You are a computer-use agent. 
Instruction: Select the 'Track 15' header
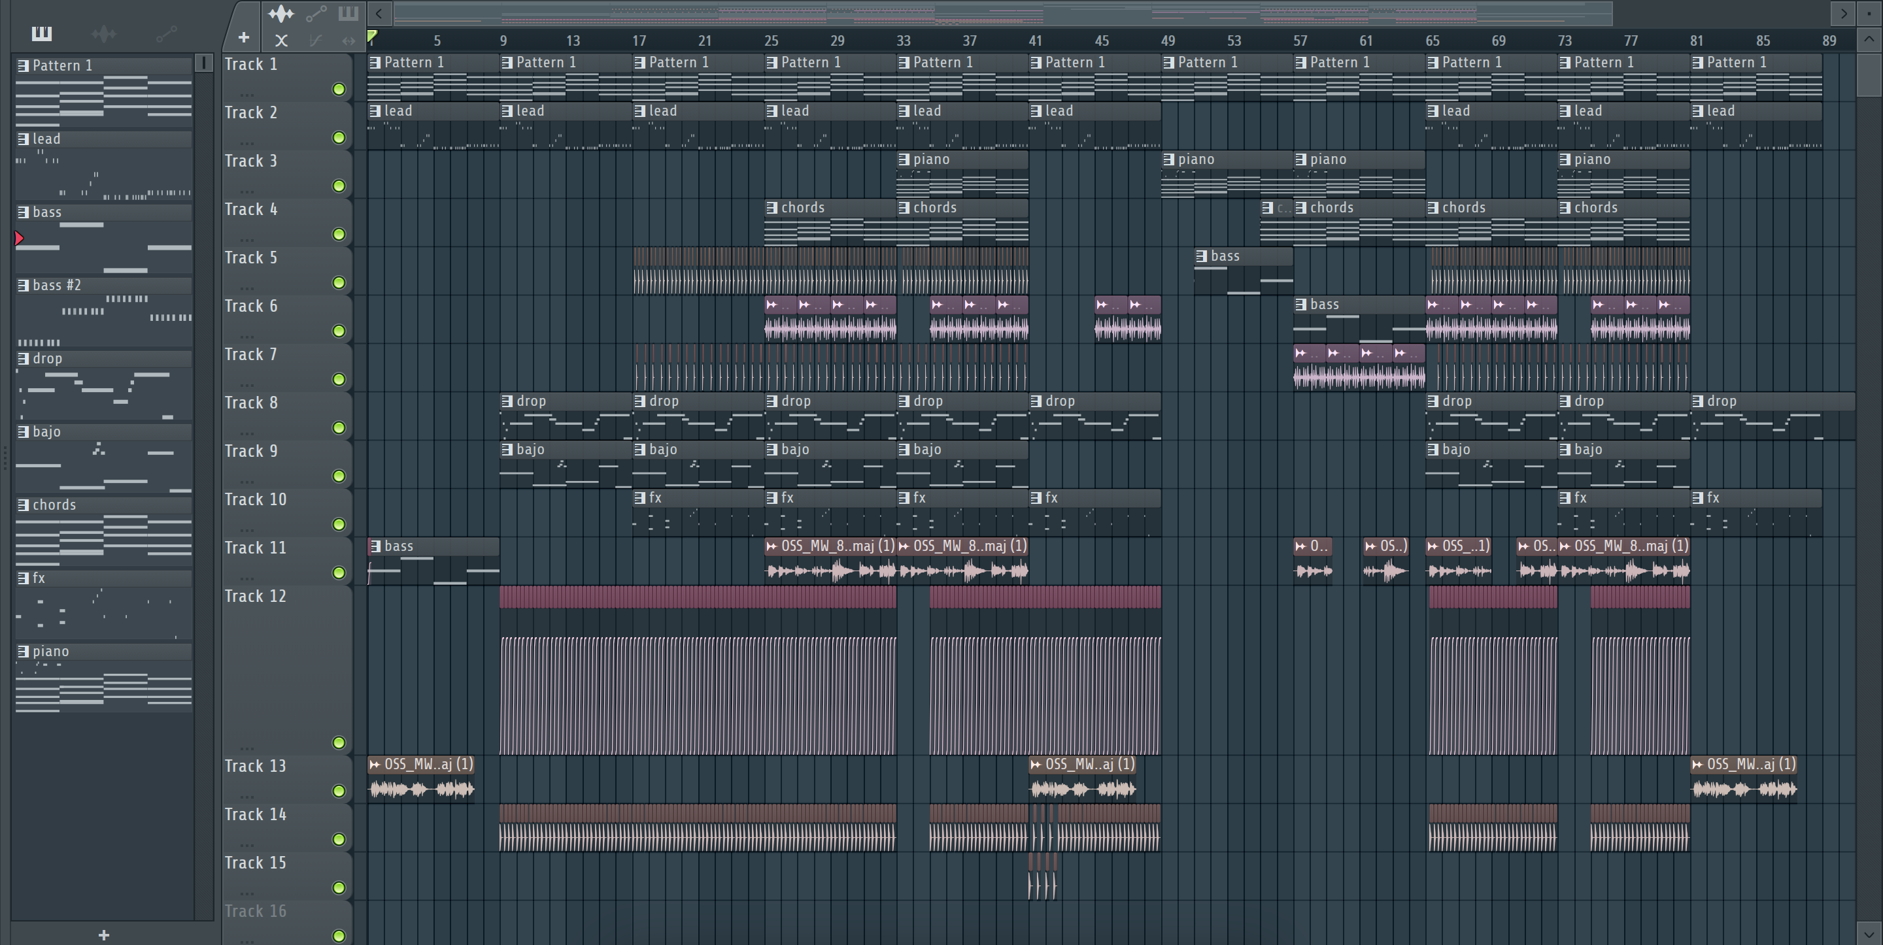point(286,876)
